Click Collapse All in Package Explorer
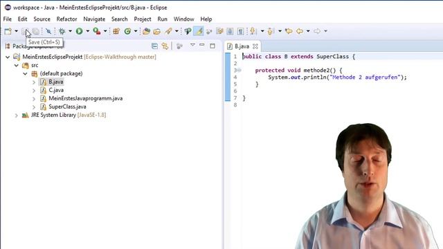Screen dimensions: 443x249 click(154, 46)
